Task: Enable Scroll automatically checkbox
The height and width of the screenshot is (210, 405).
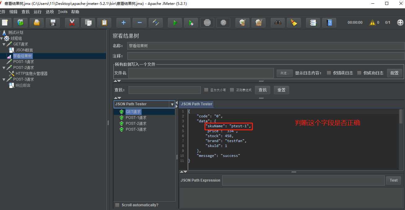Action: [x=117, y=205]
